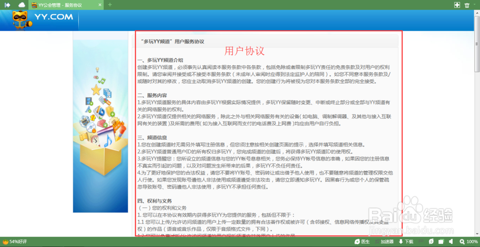This screenshot has height=247, width=480.
Task: Open the 下载 download manager
Action: click(406, 242)
